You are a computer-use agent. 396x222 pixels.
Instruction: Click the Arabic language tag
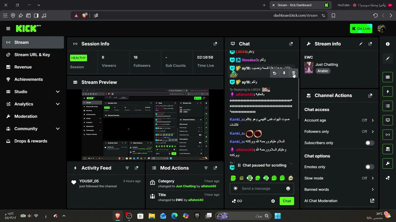pos(323,71)
